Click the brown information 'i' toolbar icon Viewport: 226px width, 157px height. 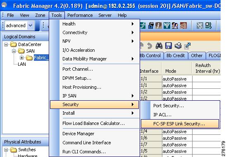coord(159,25)
